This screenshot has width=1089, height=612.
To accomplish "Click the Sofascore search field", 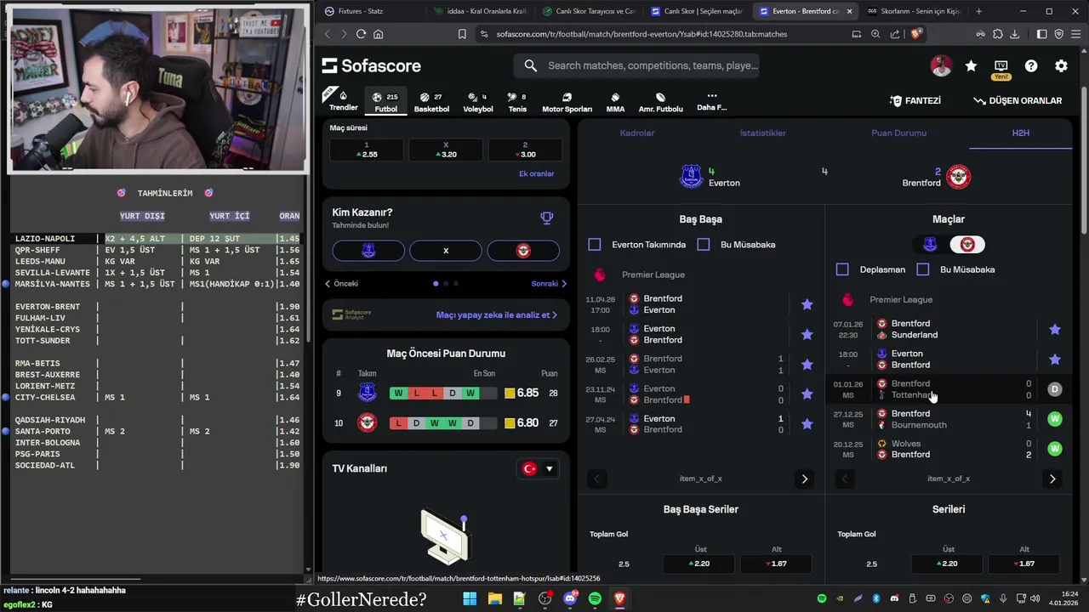I will tap(636, 65).
